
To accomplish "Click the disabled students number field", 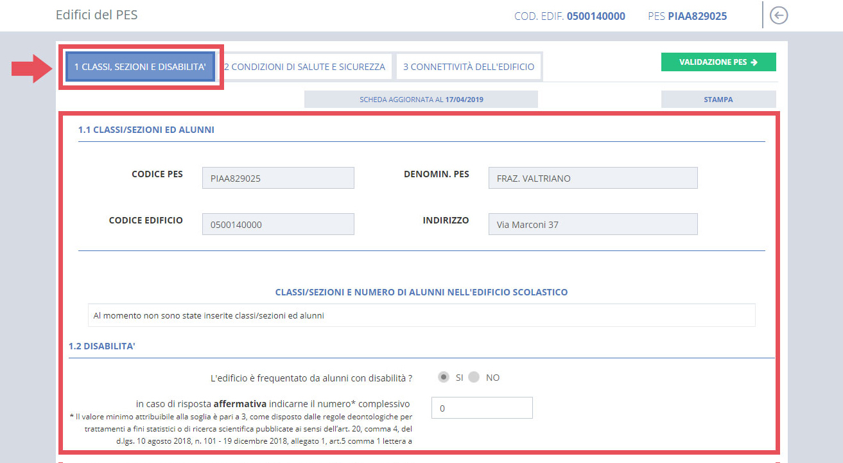I will [x=482, y=408].
